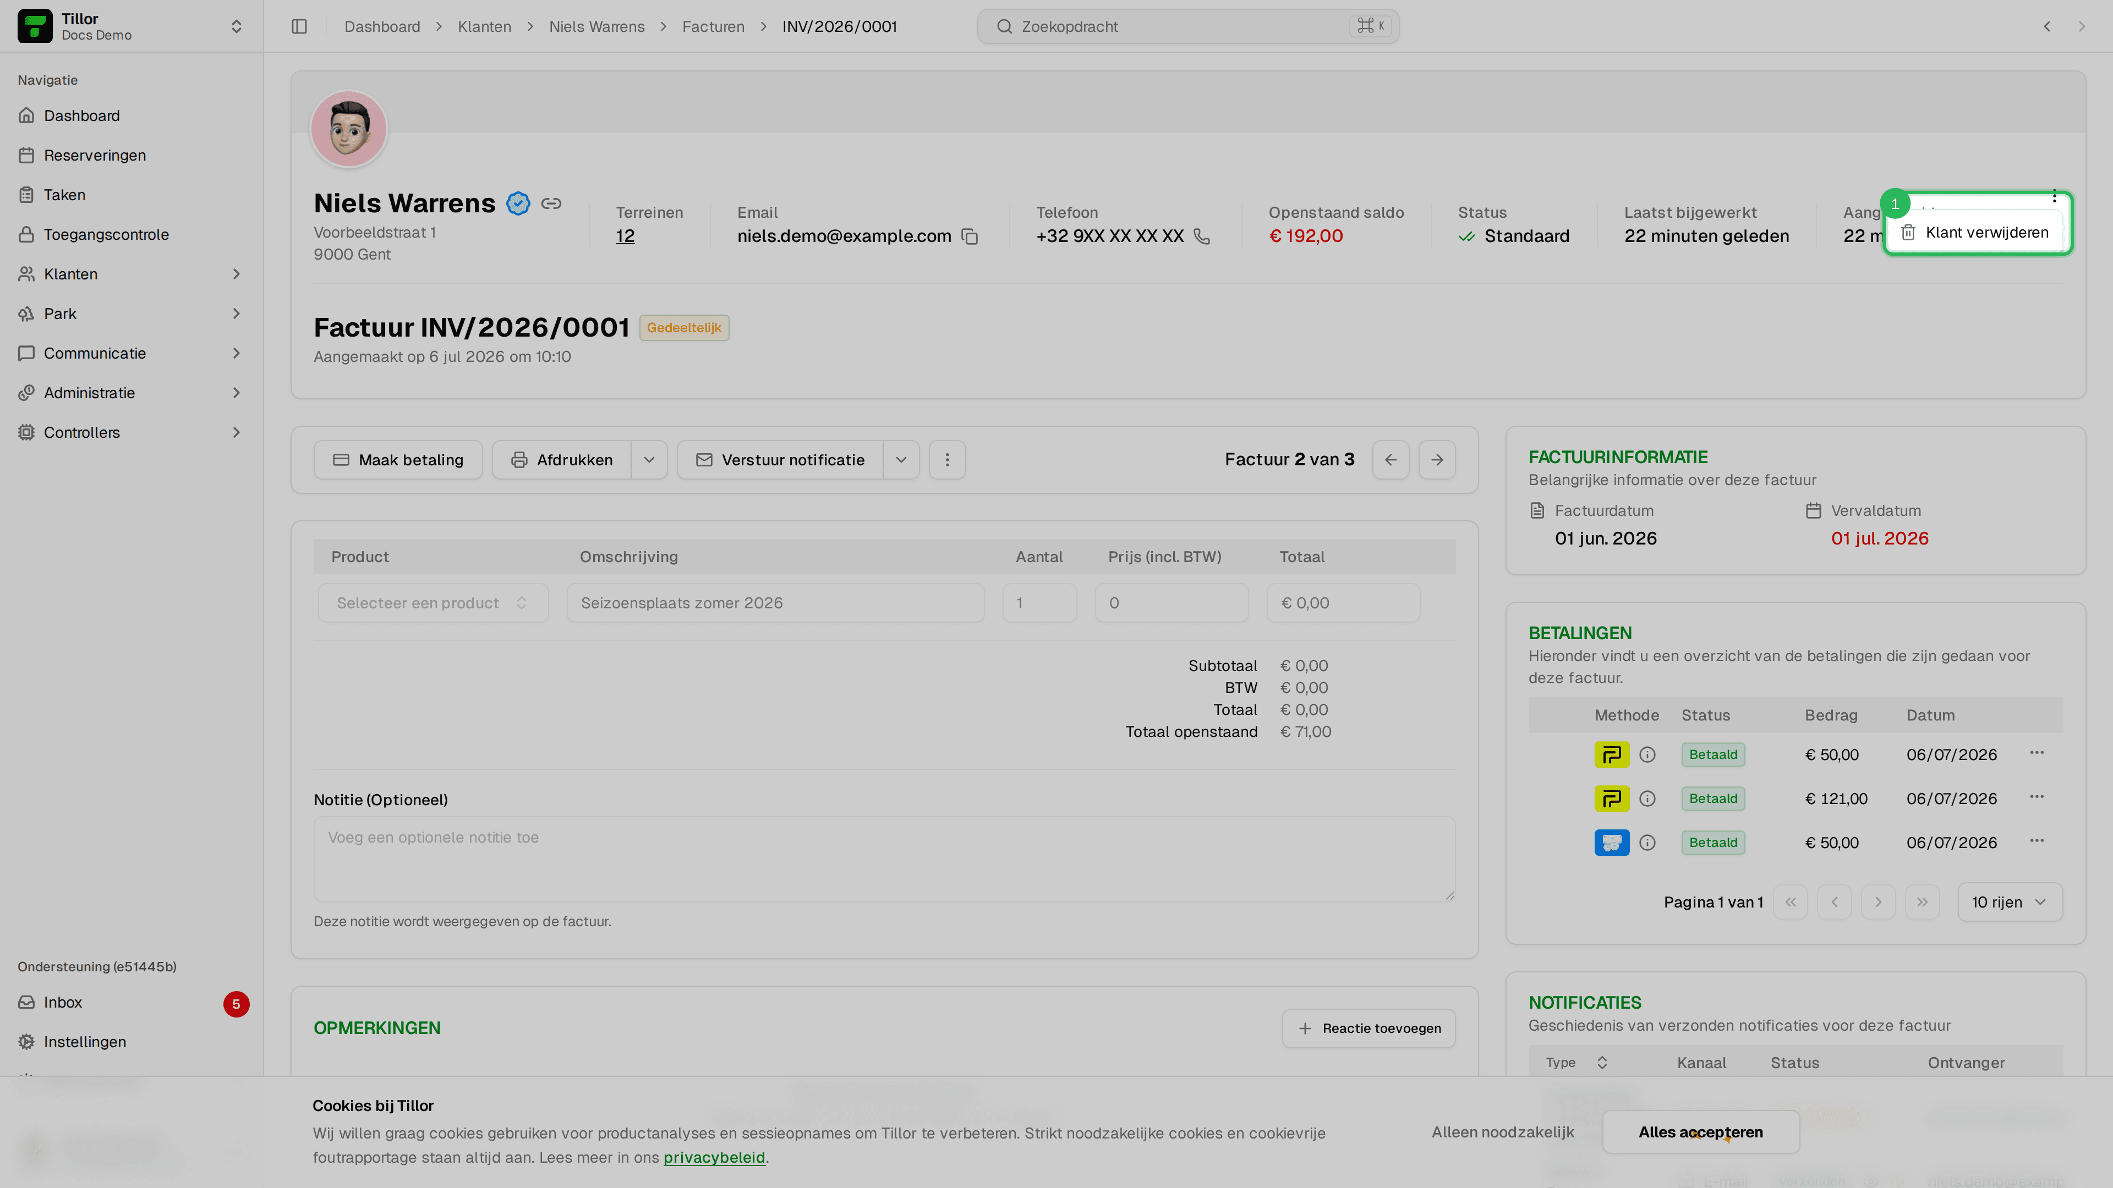2113x1188 pixels.
Task: Click the Prijs (incl. BTW) input field
Action: click(x=1172, y=603)
